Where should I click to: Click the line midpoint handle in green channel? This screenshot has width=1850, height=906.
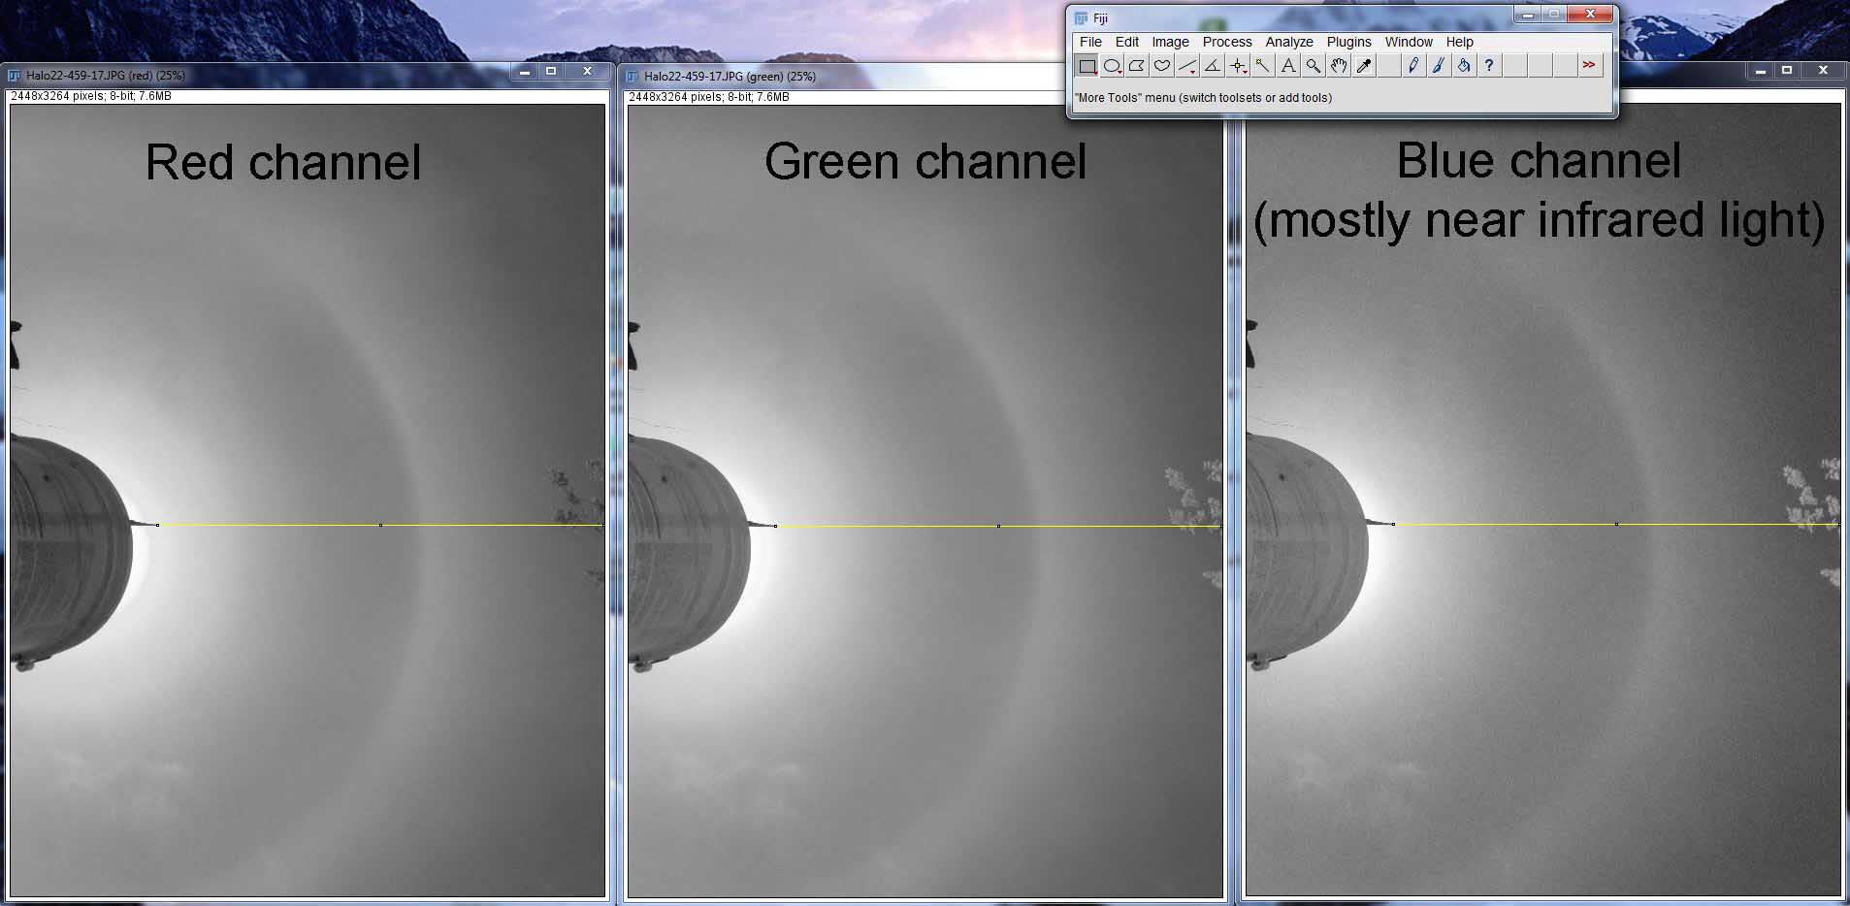998,526
